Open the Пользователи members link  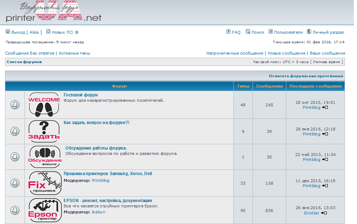tap(288, 32)
